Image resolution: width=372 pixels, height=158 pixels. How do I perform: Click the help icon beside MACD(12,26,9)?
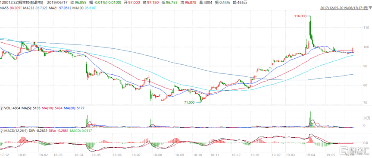pyautogui.click(x=2, y=131)
